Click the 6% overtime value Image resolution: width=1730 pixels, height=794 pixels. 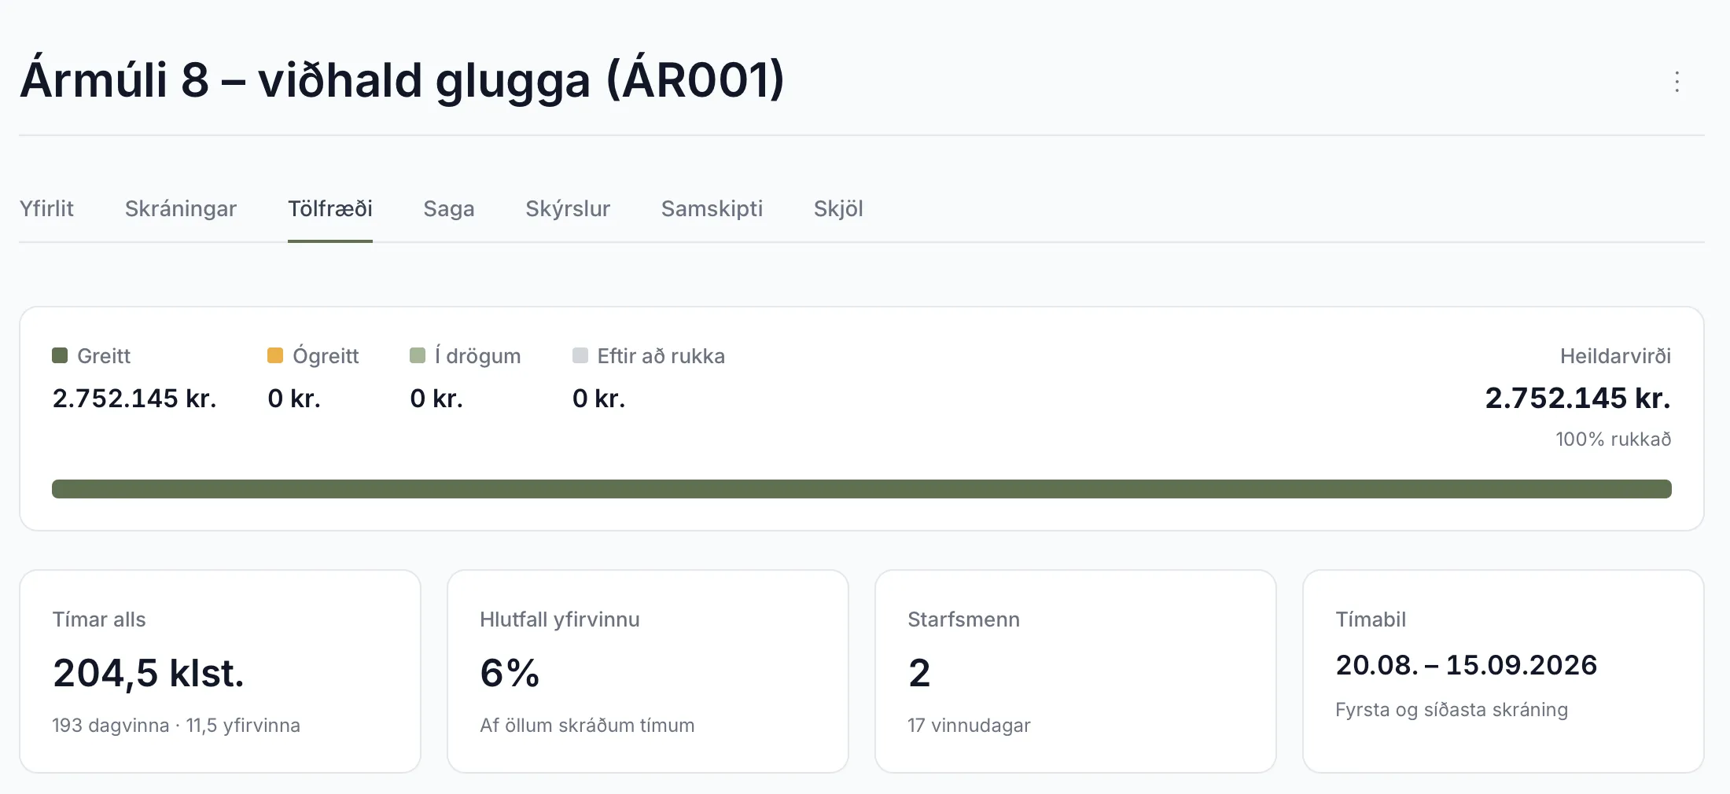point(510,673)
